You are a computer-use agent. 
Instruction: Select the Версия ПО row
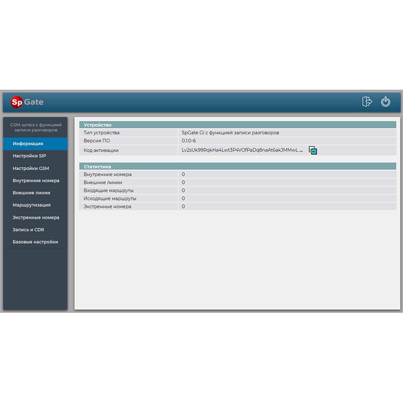point(237,141)
